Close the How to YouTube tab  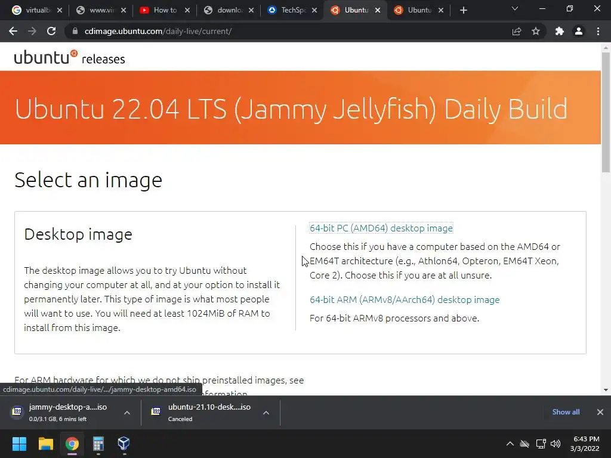[187, 10]
